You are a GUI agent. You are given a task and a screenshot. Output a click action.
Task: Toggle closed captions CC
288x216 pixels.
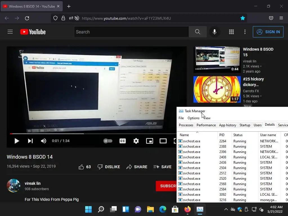coord(123,141)
